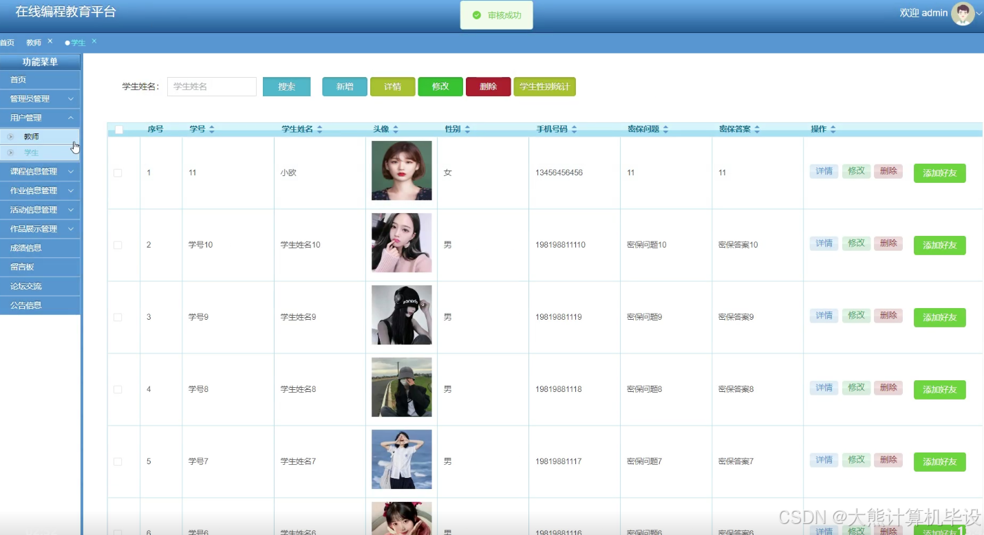
Task: Expand the 课程信息管理 menu
Action: [40, 171]
